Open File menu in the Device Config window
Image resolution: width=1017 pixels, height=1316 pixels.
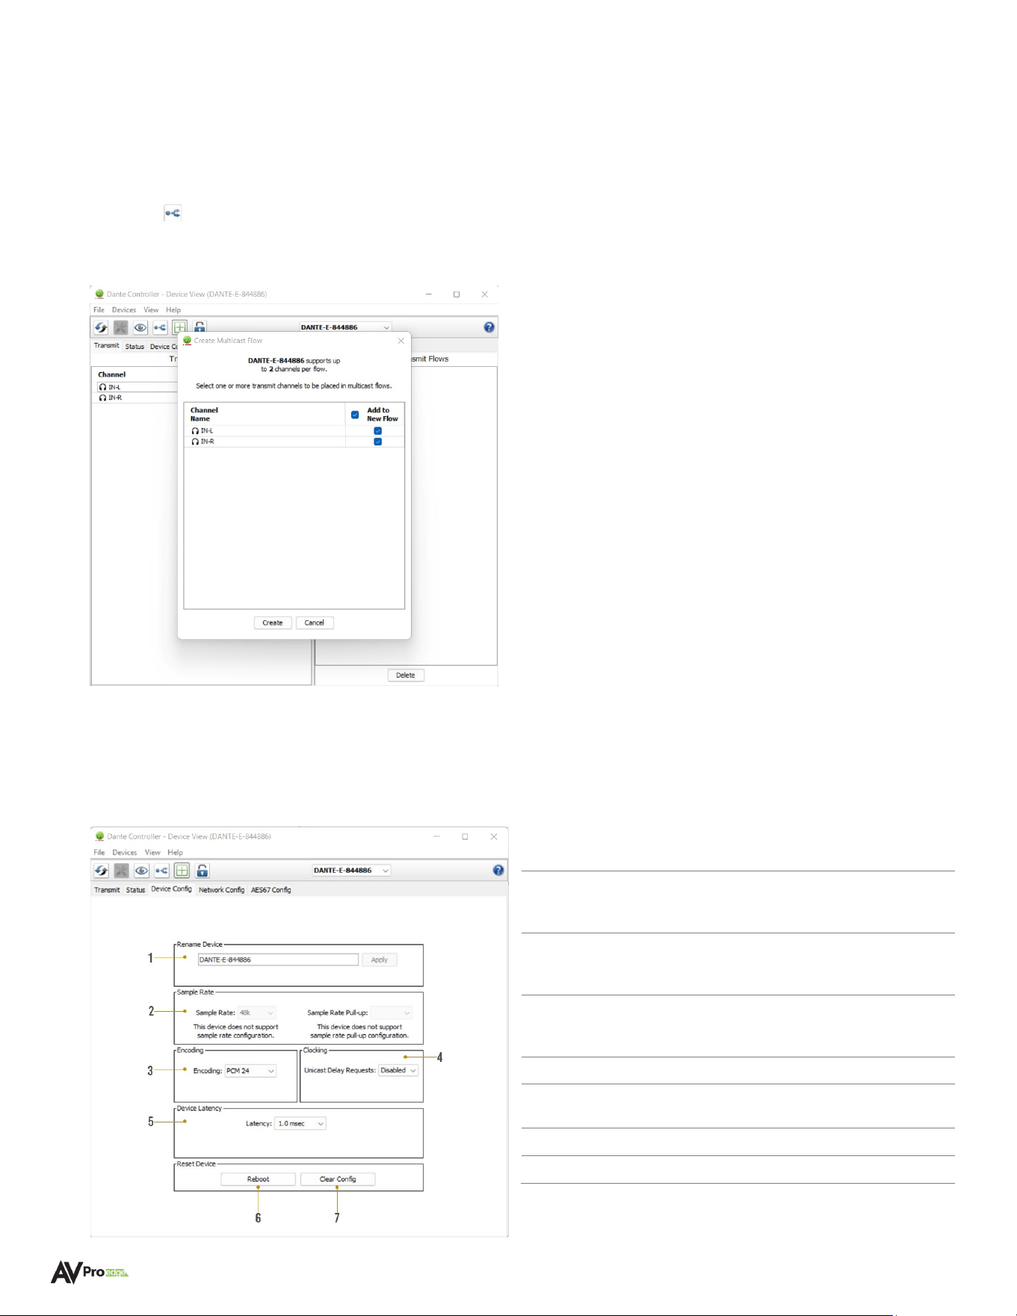coord(99,853)
